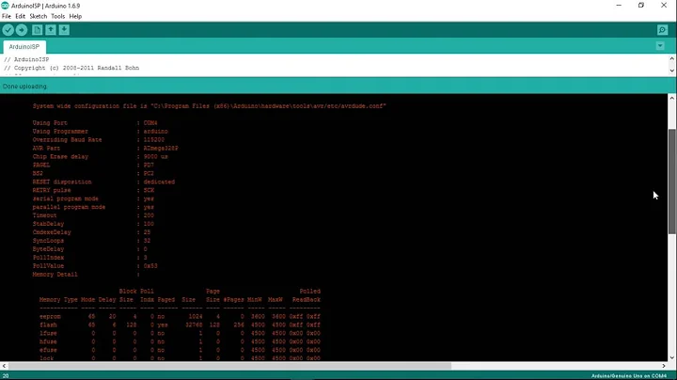Click the editor scroll down arrow
Image resolution: width=677 pixels, height=380 pixels.
point(671,71)
